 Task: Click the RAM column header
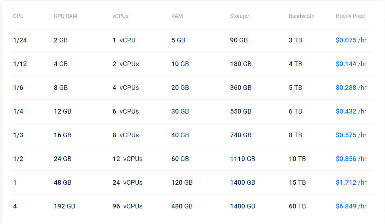pos(177,16)
